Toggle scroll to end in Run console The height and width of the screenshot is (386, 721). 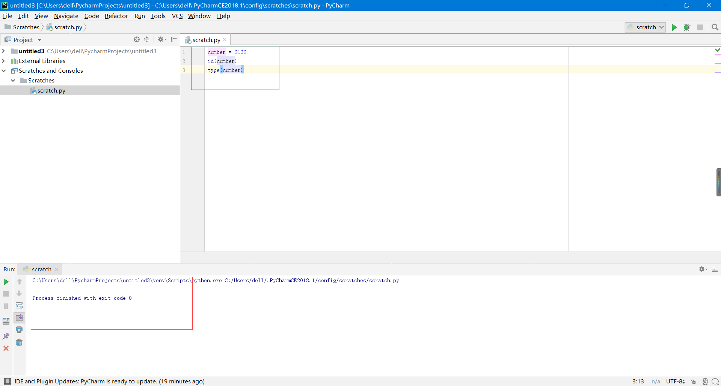(19, 318)
